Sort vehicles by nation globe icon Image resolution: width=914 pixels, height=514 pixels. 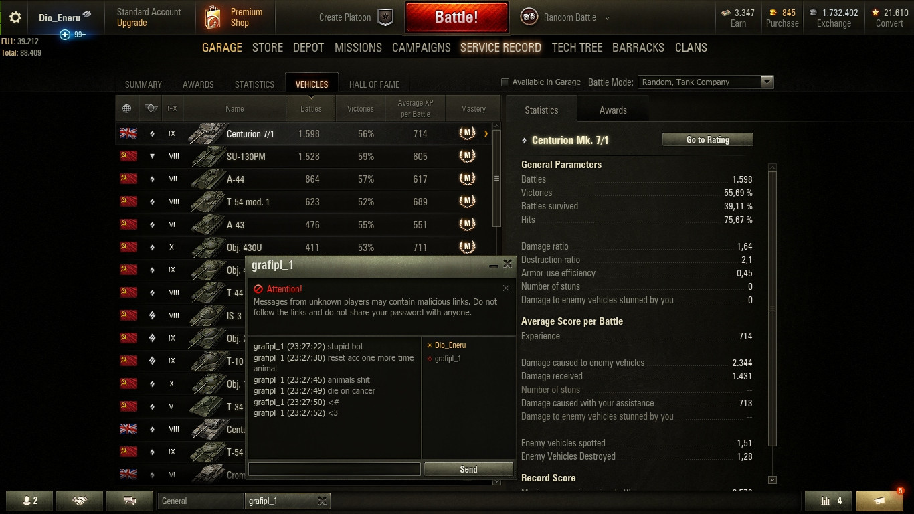(x=127, y=108)
